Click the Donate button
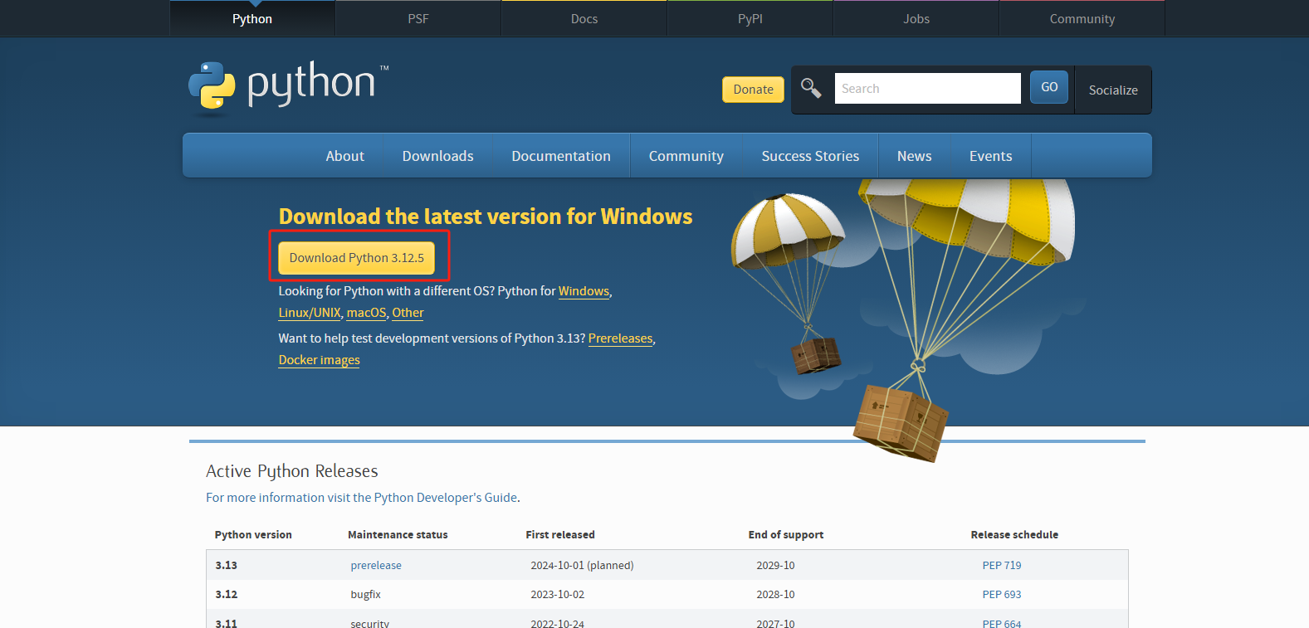The height and width of the screenshot is (628, 1309). (753, 90)
